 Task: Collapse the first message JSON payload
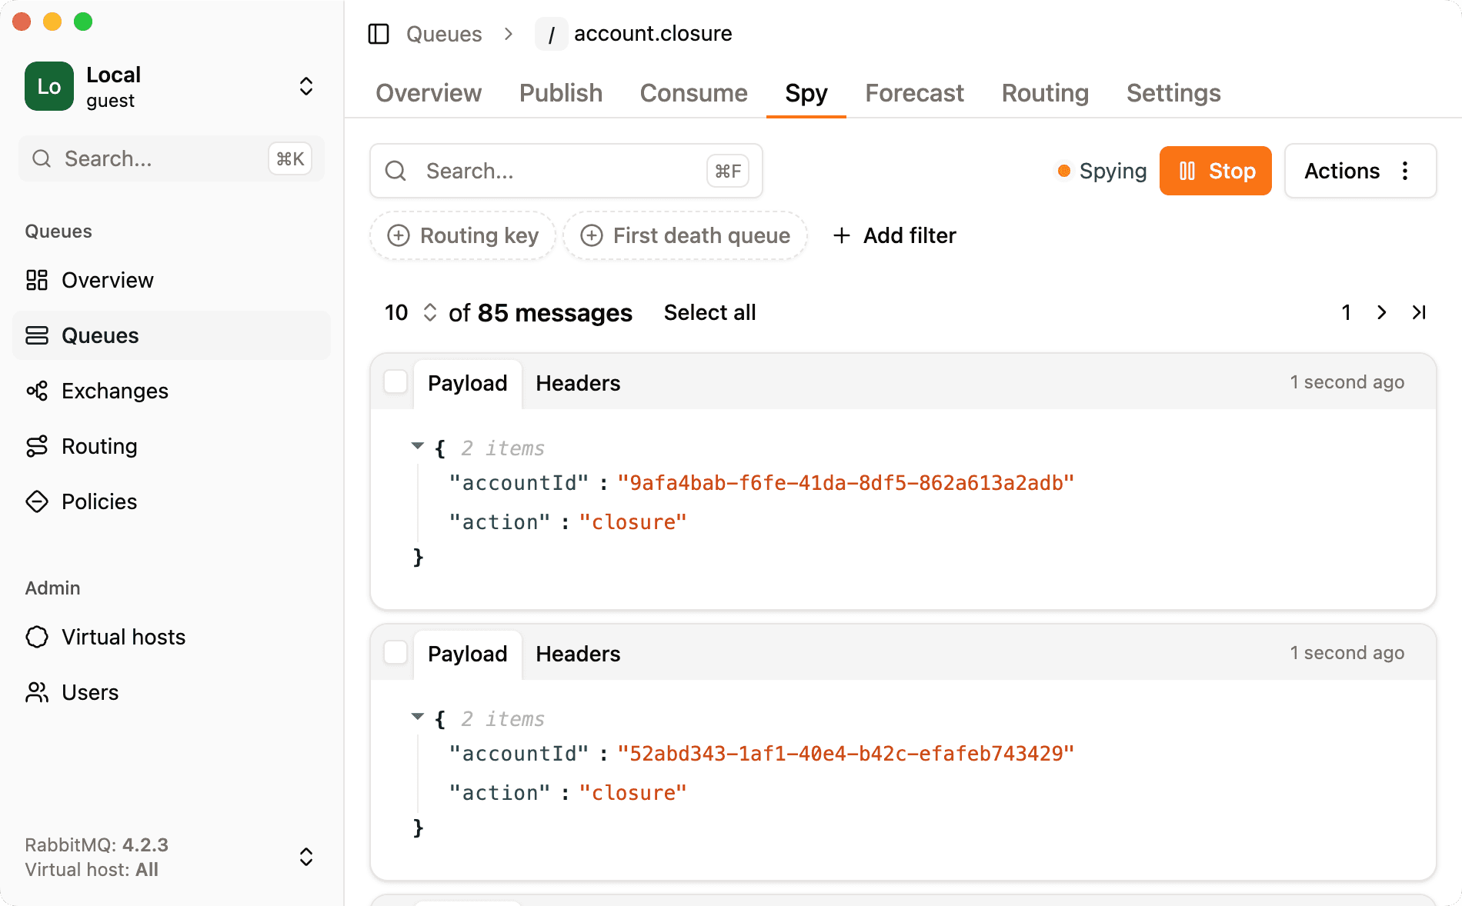coord(418,446)
